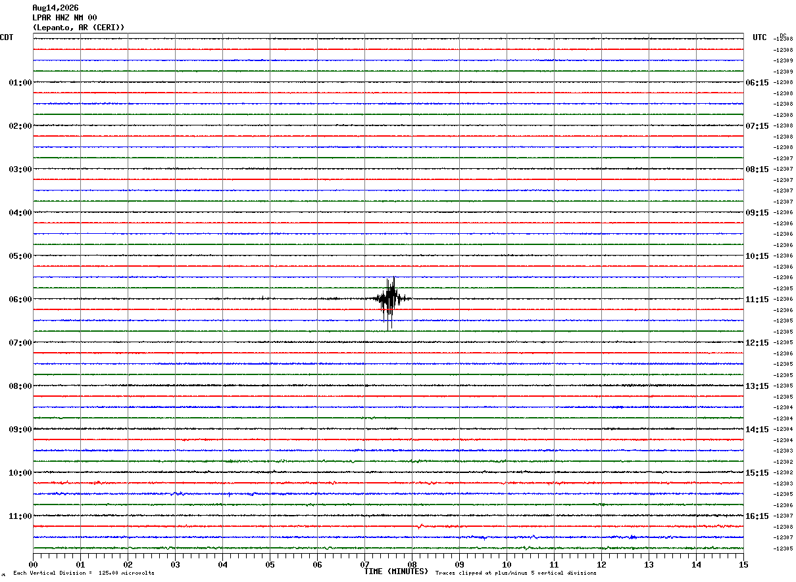This screenshot has width=796, height=582.
Task: Select the 06:00 CDT time label
Action: click(20, 300)
